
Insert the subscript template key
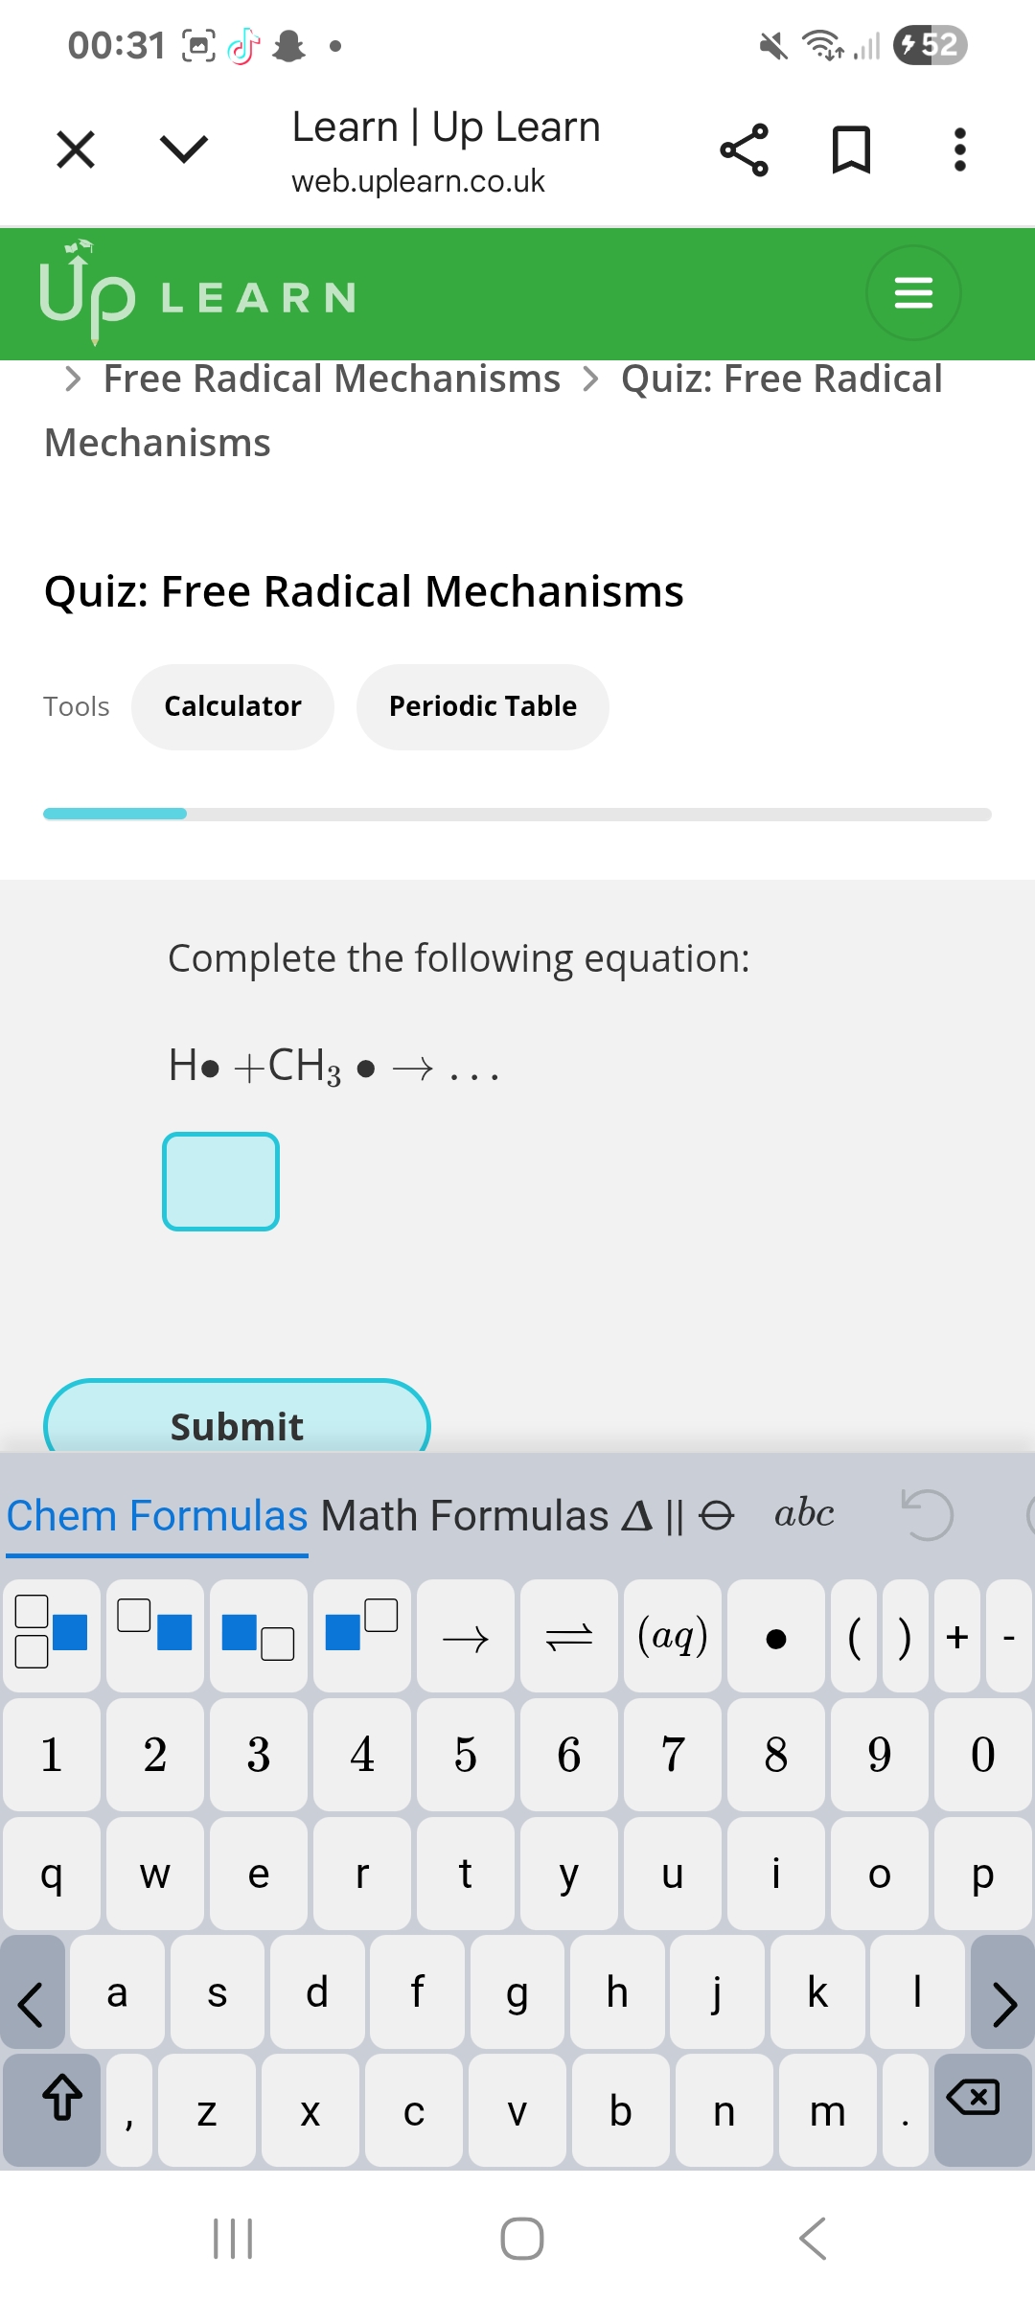(x=259, y=1637)
